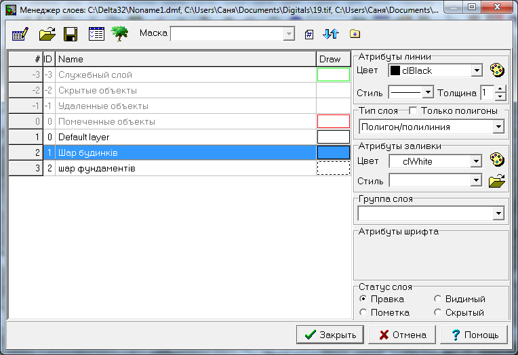Open layer type 'Полигон/полилиния' dropdown
The height and width of the screenshot is (355, 518).
[498, 127]
